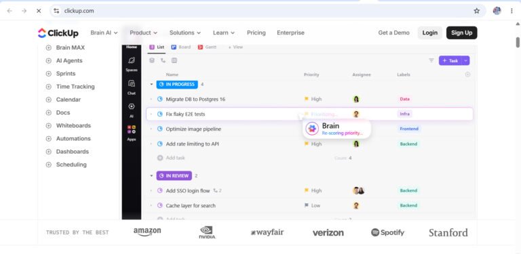Open the browser three-dot menu
This screenshot has width=521, height=254.
click(512, 11)
